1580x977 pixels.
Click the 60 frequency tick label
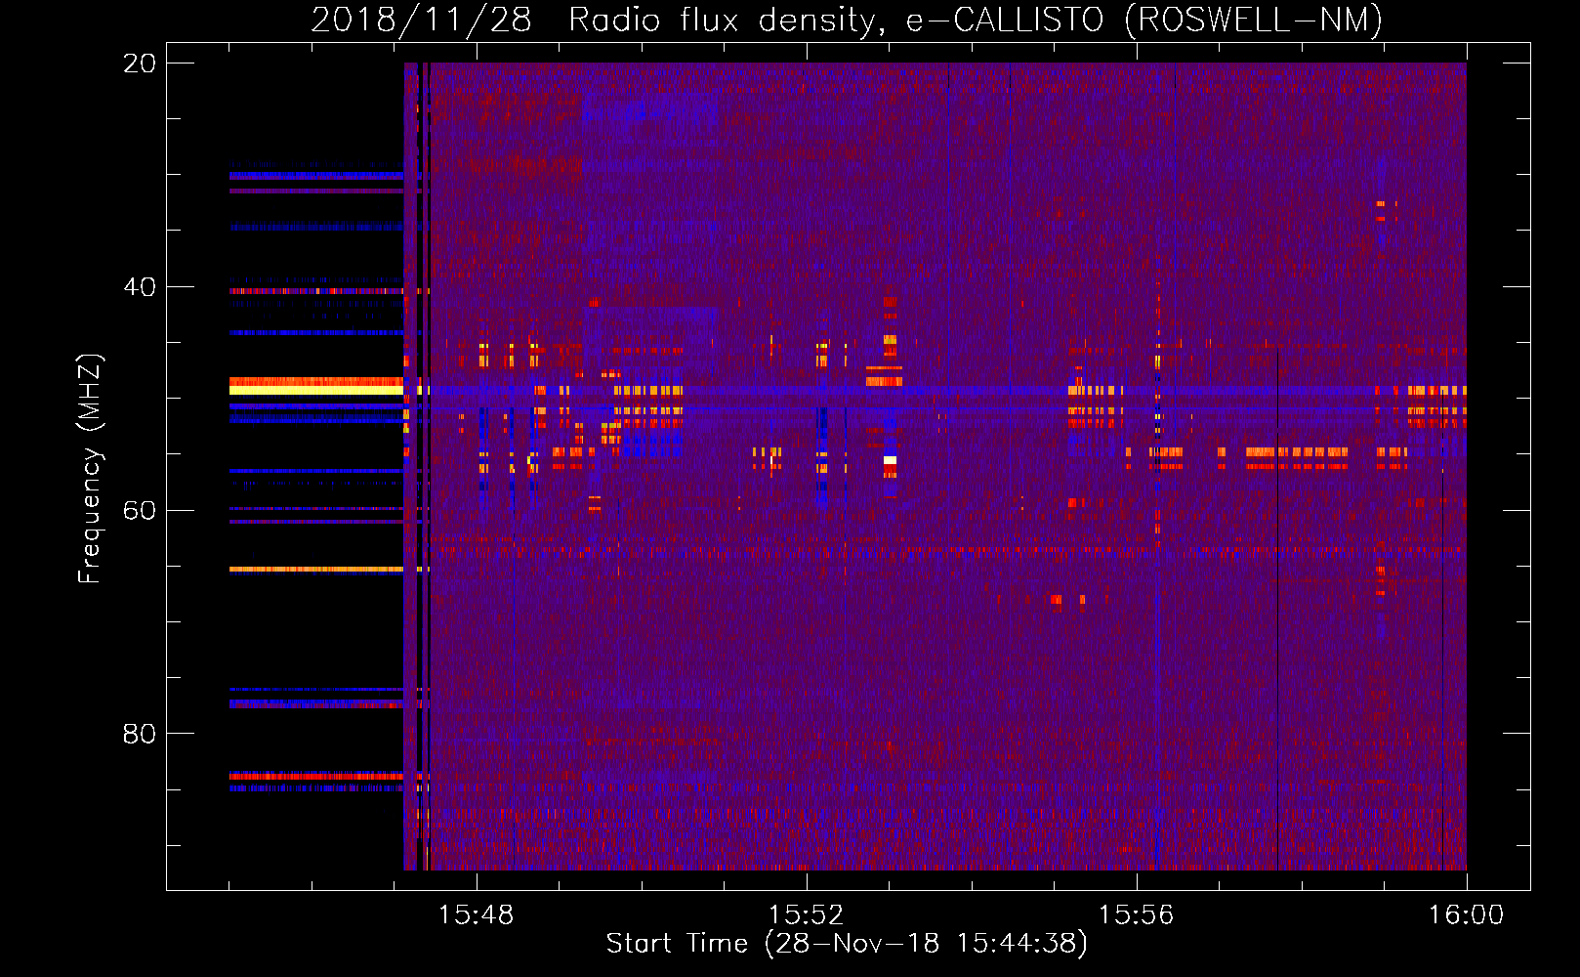click(140, 510)
